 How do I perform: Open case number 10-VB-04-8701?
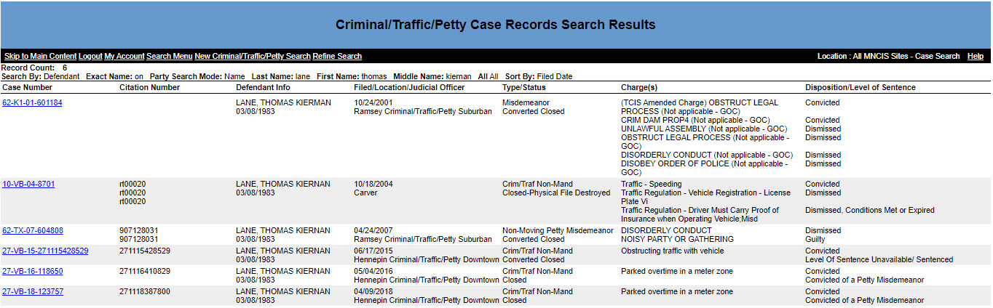[x=28, y=184]
